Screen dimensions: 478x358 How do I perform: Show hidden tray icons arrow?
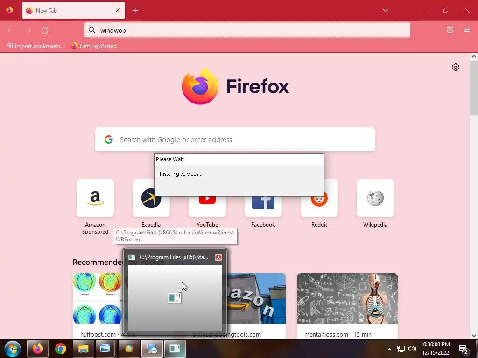coord(389,349)
